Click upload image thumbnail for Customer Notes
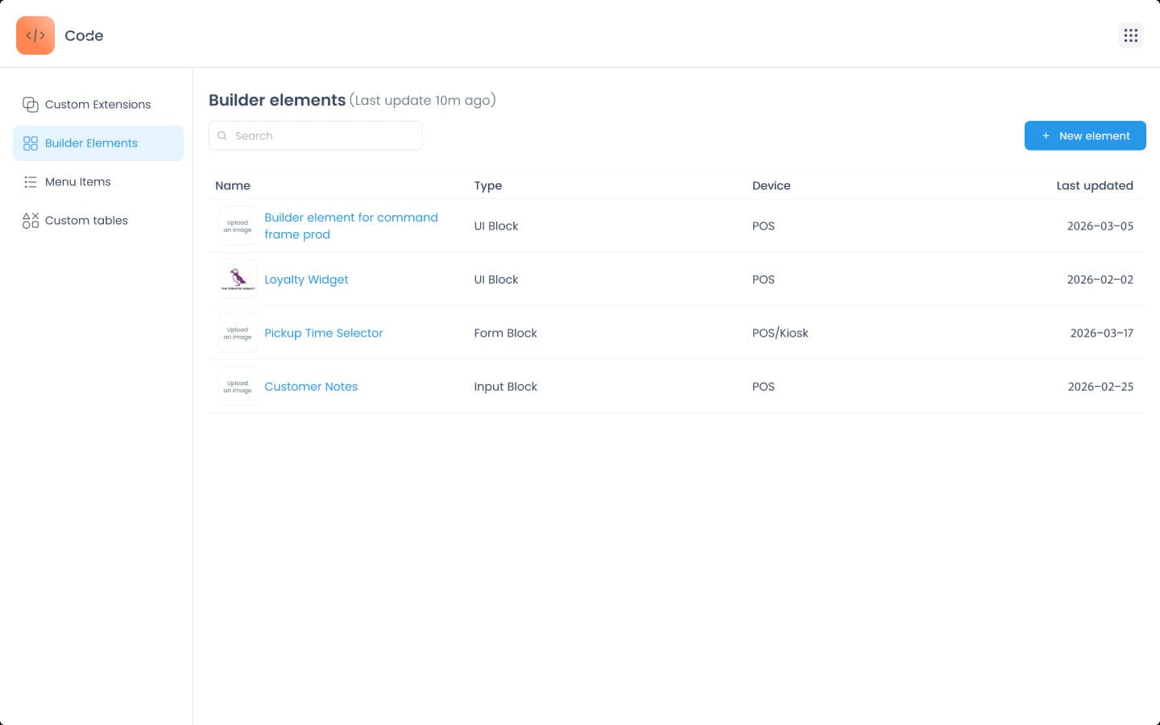1160x725 pixels. click(238, 387)
